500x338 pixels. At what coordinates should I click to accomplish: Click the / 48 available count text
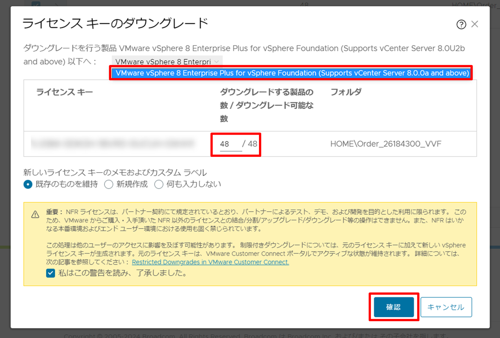tap(250, 144)
